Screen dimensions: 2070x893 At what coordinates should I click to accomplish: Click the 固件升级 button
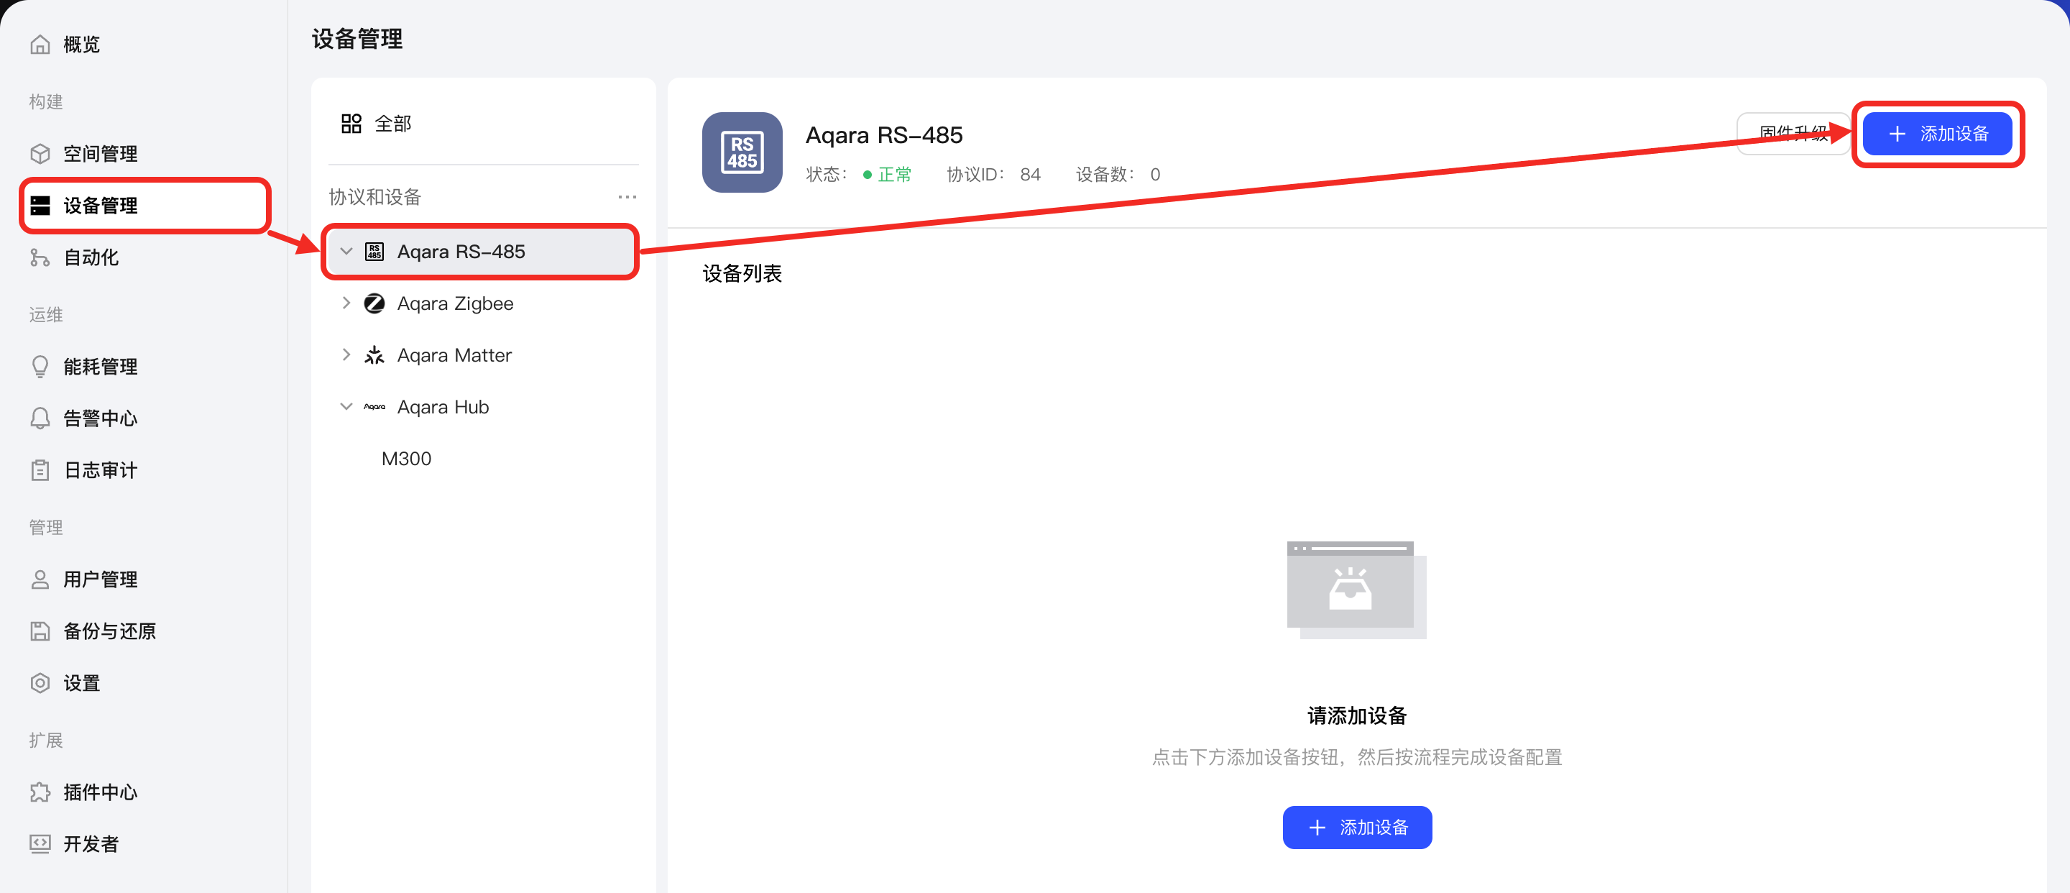pyautogui.click(x=1793, y=134)
